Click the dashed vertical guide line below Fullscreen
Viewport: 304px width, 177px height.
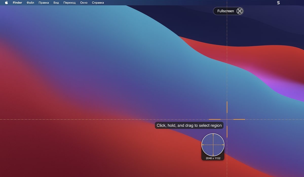click(x=227, y=51)
